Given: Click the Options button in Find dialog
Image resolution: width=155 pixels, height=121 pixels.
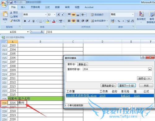Looking at the screenshot, I should pyautogui.click(x=144, y=79).
